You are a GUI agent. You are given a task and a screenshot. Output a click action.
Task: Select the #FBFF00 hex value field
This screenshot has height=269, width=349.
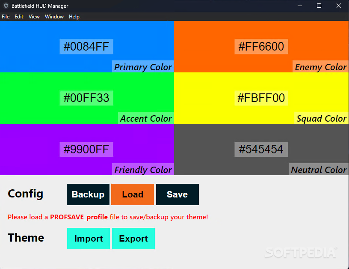[x=261, y=98]
